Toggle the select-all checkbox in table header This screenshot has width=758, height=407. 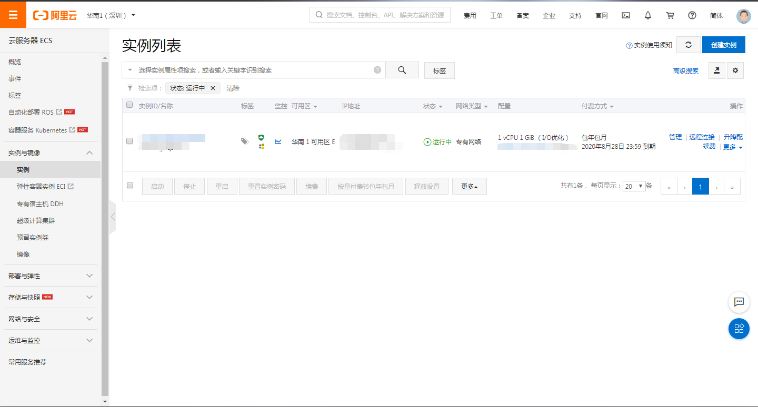click(129, 105)
